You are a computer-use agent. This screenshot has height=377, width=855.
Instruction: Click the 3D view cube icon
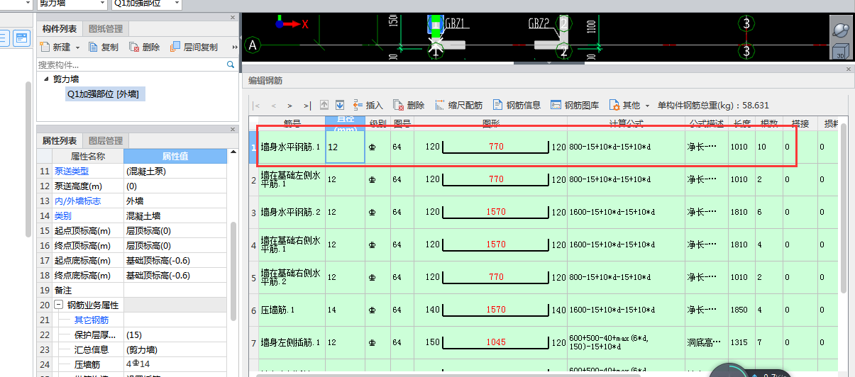pos(841,50)
